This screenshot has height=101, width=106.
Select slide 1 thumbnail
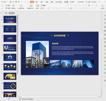click(x=10, y=19)
